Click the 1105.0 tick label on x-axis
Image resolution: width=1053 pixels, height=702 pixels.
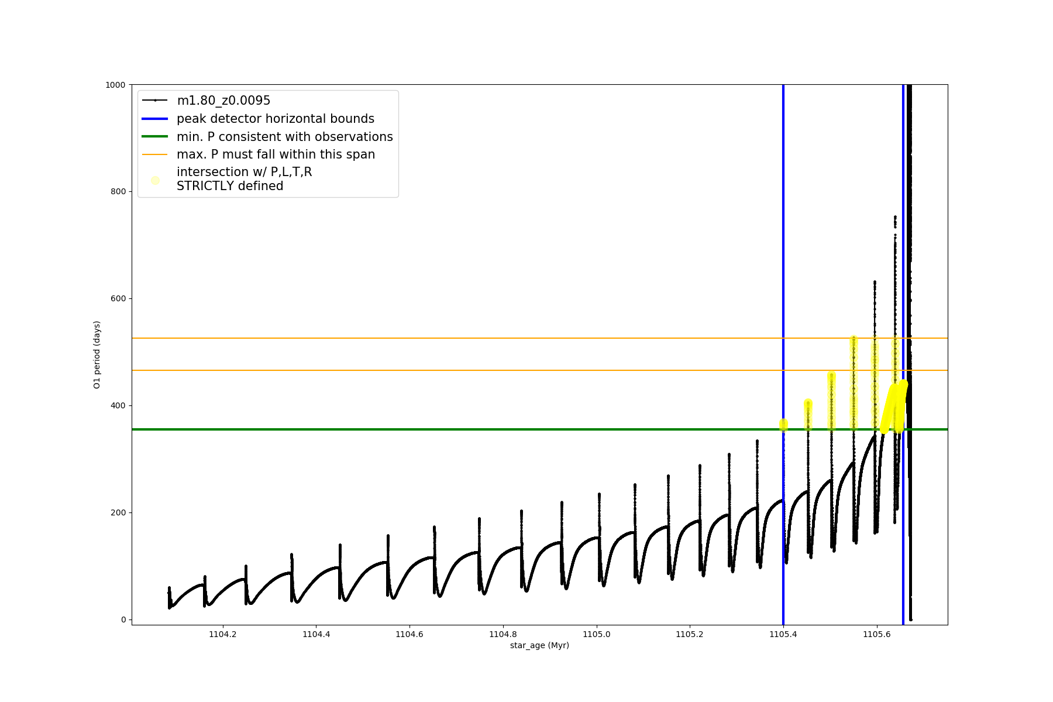tap(596, 634)
